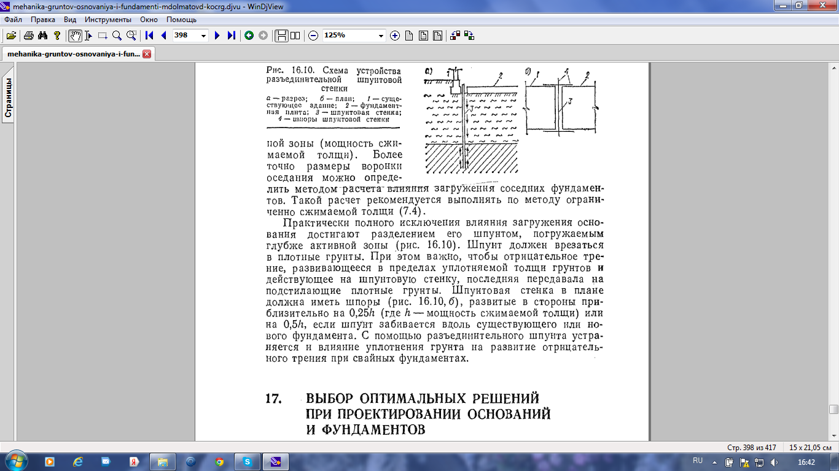The image size is (839, 471).
Task: Click the Open file folder icon
Action: (x=11, y=36)
